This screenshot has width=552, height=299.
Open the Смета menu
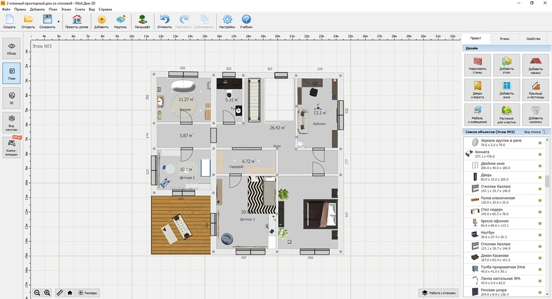pos(80,9)
